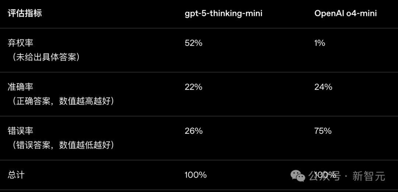Click the 24% accuracy value
This screenshot has height=192, width=398.
323,87
